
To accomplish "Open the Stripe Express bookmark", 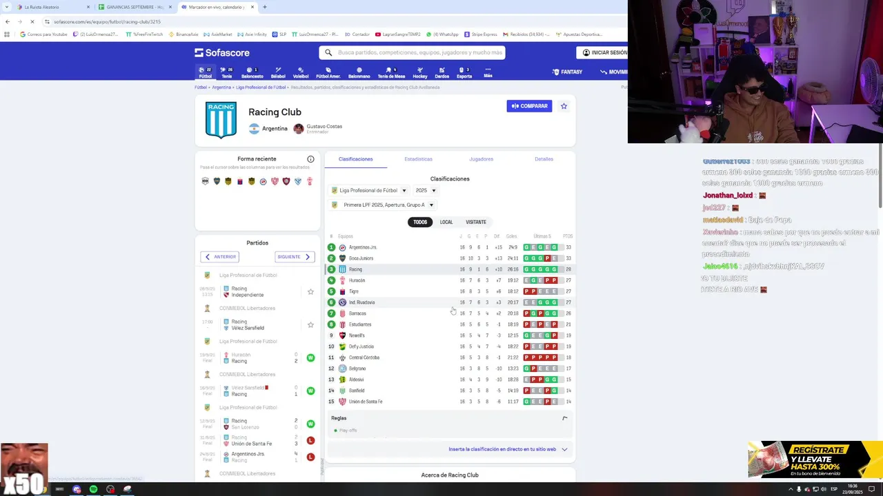I will click(x=481, y=34).
